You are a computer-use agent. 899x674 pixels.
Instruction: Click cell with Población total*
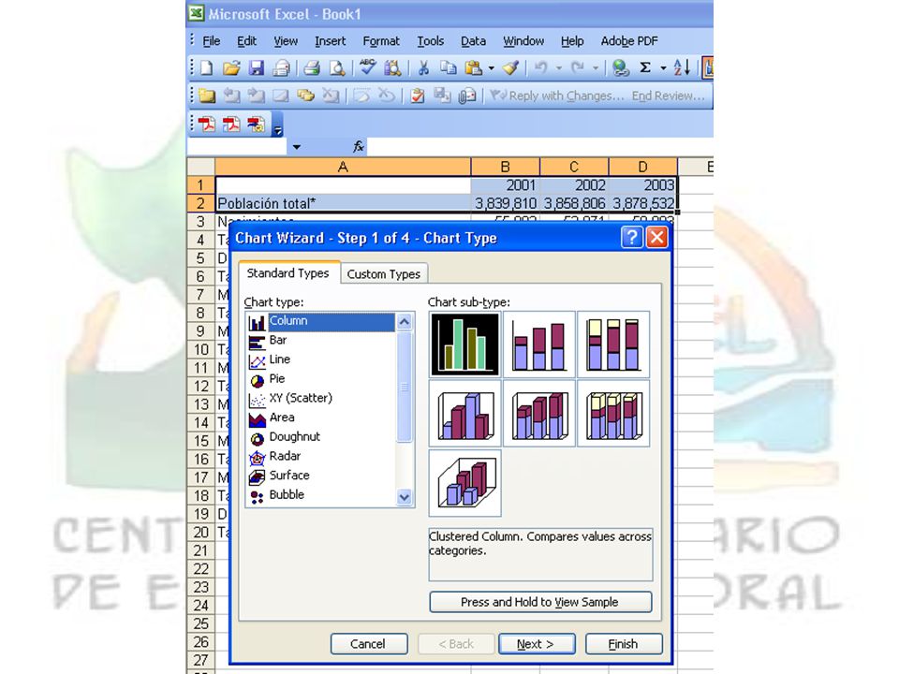[343, 203]
